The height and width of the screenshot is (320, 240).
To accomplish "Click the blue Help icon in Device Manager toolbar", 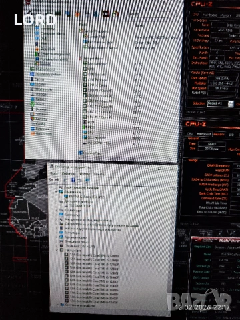I will click(73, 180).
